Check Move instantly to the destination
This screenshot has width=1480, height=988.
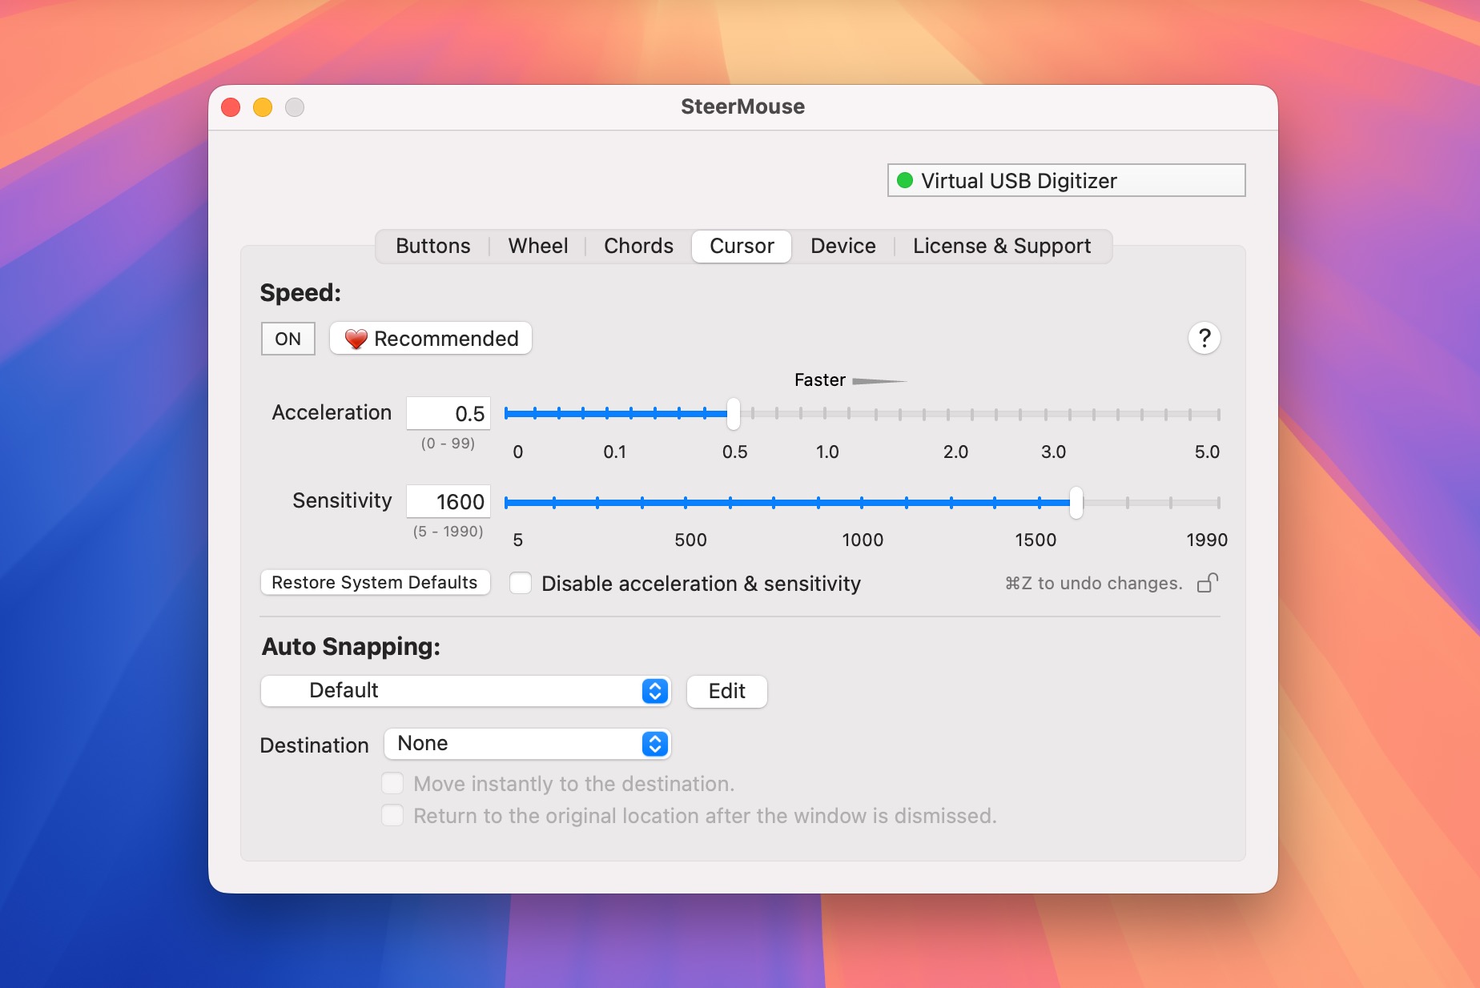coord(392,783)
